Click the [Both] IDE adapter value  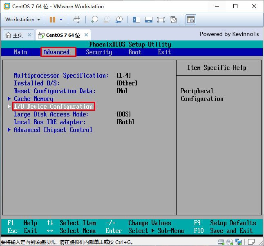click(x=125, y=122)
